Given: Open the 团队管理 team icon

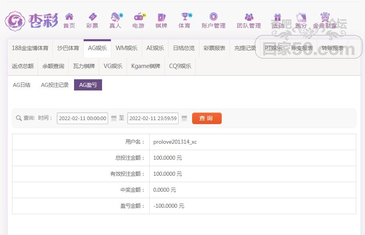Looking at the screenshot, I should coord(249,17).
